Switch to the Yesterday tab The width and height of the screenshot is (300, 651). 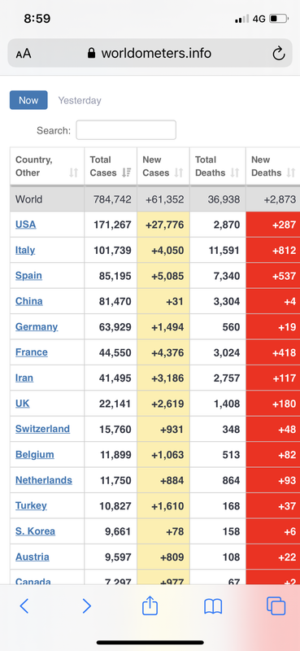pyautogui.click(x=80, y=100)
